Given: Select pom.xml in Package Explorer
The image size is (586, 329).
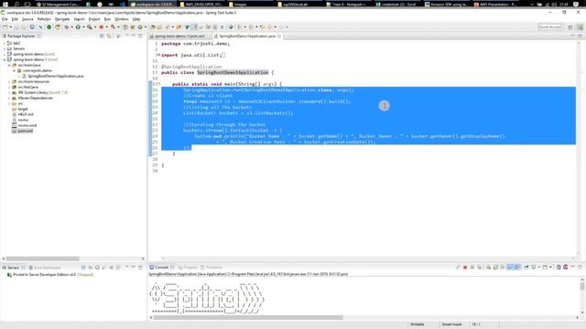Looking at the screenshot, I should [x=25, y=131].
